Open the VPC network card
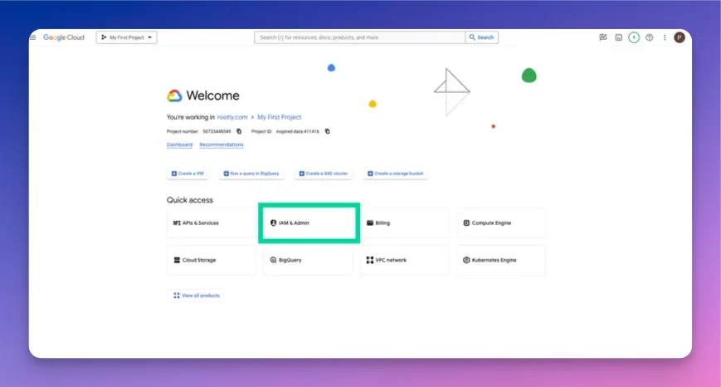Screen dimensions: 721x387 click(405, 260)
